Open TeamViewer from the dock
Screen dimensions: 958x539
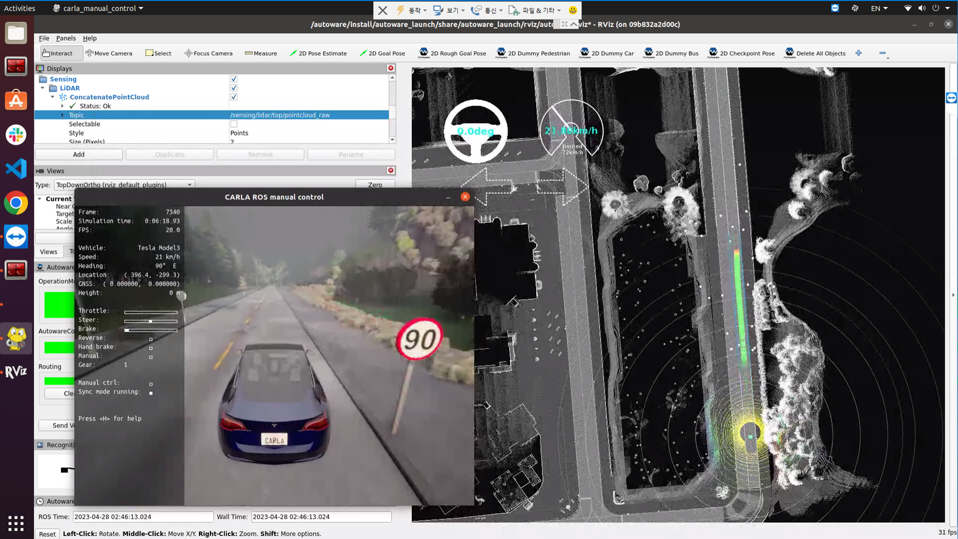(x=16, y=237)
